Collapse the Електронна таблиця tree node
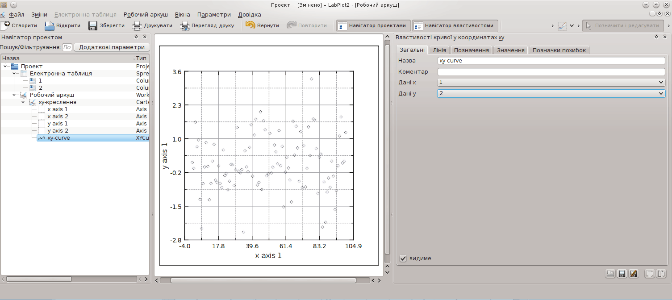Image resolution: width=672 pixels, height=300 pixels. (14, 74)
